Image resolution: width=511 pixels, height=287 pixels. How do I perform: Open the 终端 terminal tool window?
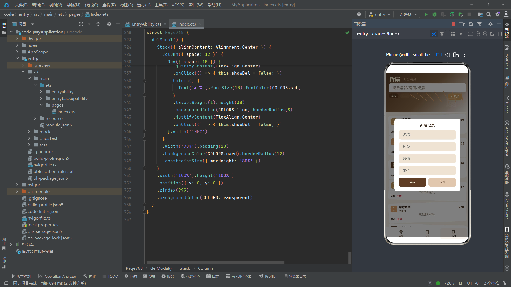click(x=149, y=276)
